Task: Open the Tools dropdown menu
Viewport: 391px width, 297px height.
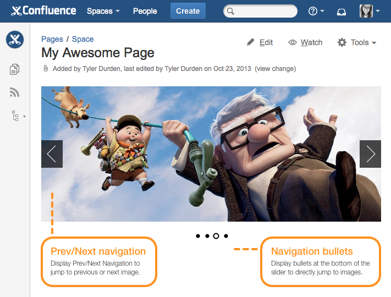Action: [x=364, y=42]
